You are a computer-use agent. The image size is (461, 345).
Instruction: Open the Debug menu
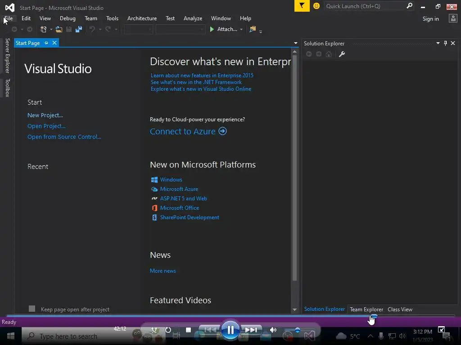click(x=68, y=18)
